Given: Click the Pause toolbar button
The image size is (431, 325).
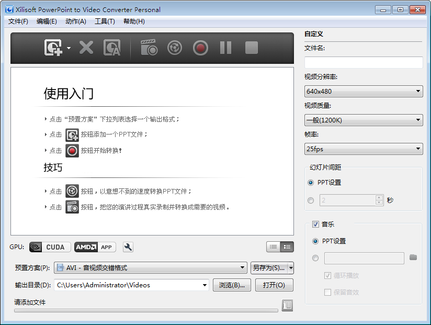Looking at the screenshot, I should point(225,48).
